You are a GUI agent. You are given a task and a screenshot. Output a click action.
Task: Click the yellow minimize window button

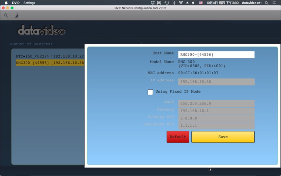click(x=8, y=8)
